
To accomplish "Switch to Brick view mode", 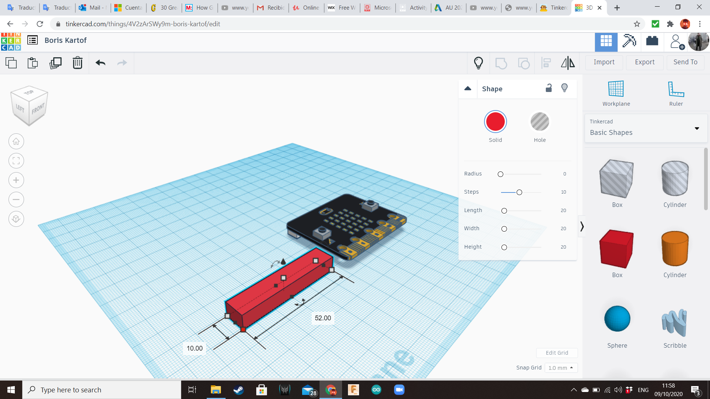I will point(652,42).
